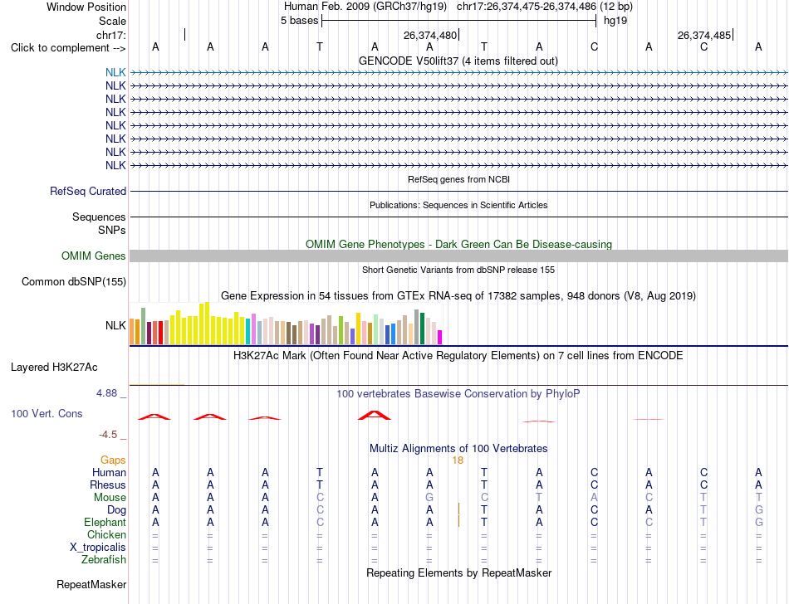
Task: Click the 4.88 PhyloP upper limit
Action: click(106, 393)
